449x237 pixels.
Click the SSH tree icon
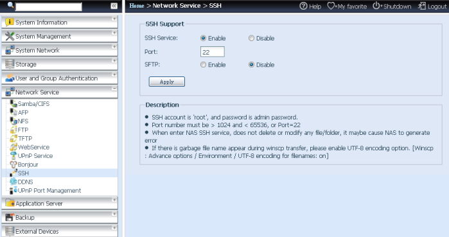pos(13,173)
